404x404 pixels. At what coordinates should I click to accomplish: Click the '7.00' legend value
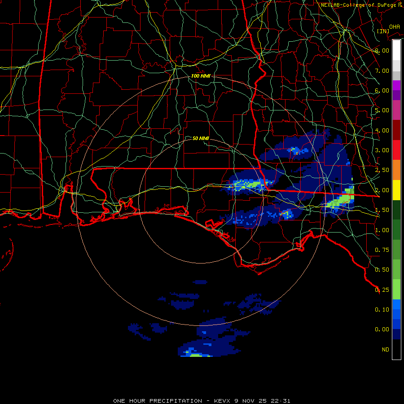pos(382,70)
